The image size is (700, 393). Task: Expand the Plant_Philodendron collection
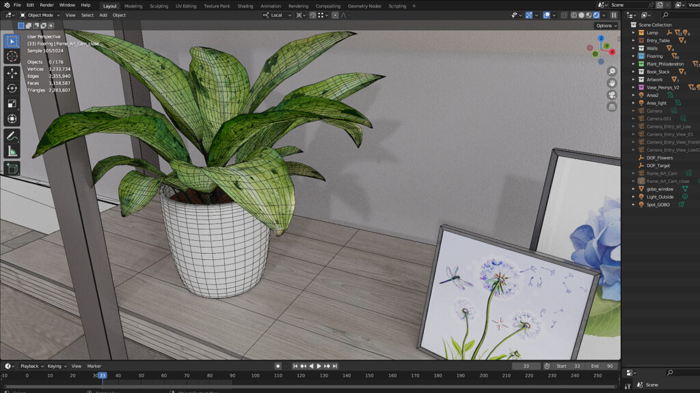pos(634,64)
